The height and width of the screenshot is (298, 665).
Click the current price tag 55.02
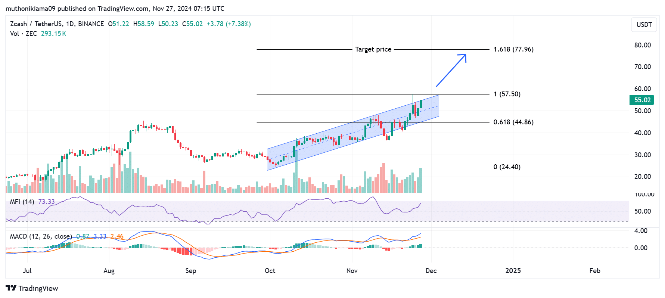click(x=642, y=100)
